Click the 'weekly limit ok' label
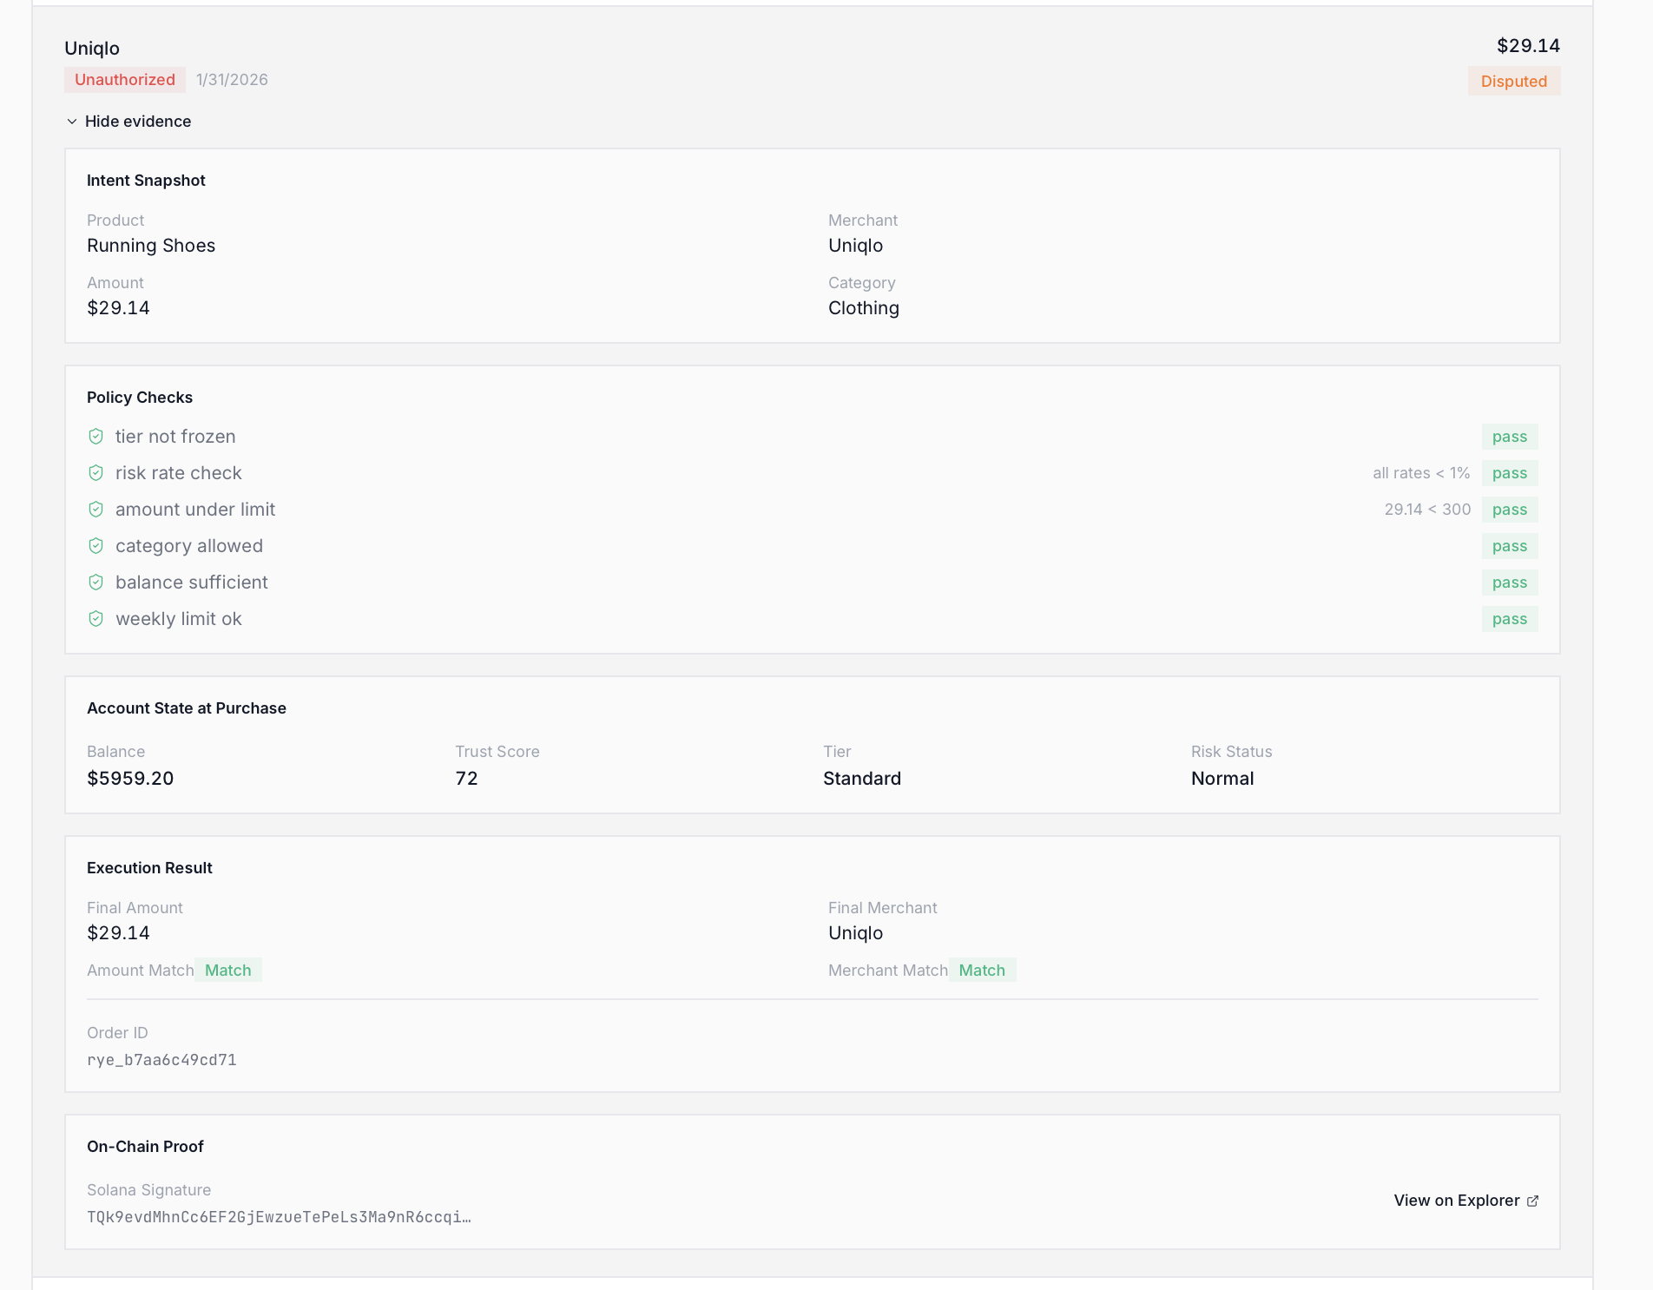Image resolution: width=1653 pixels, height=1290 pixels. (179, 619)
